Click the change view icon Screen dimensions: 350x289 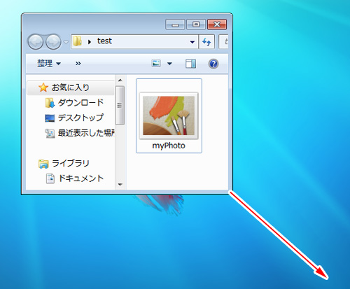156,63
